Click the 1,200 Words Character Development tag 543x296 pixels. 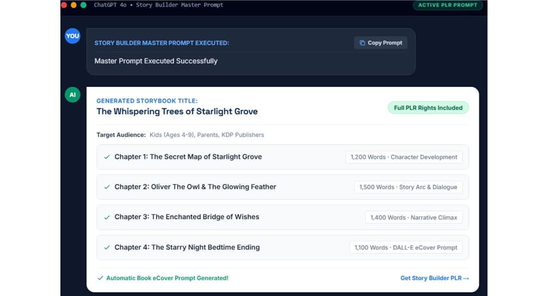pos(404,157)
